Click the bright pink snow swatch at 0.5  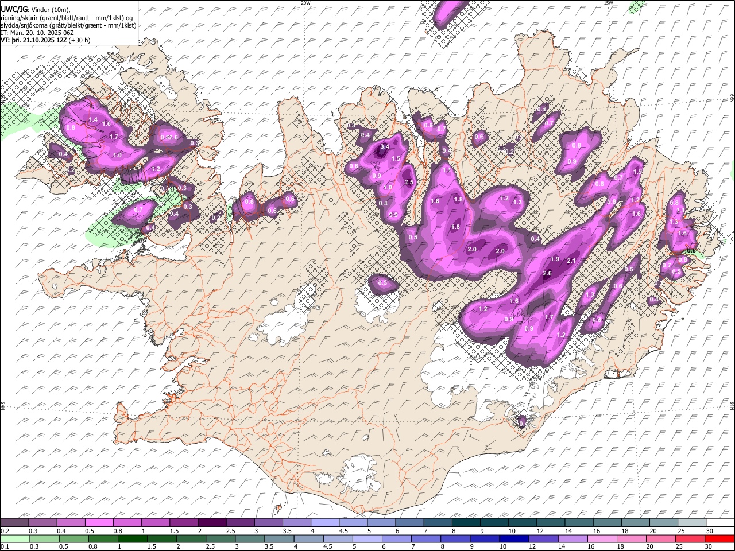pos(99,522)
